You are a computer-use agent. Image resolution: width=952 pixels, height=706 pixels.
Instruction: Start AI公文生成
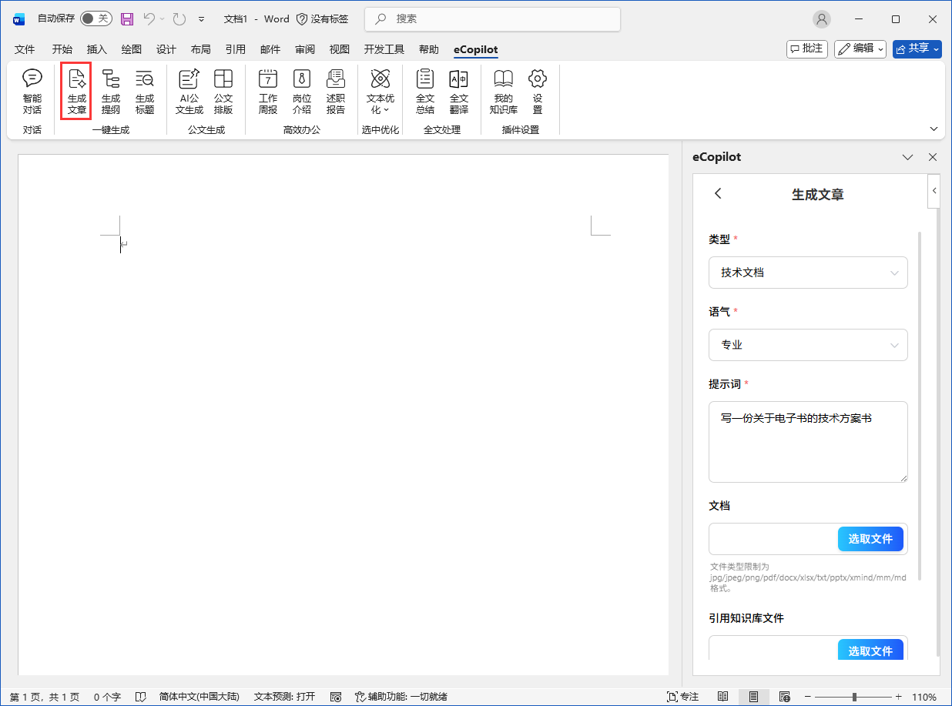(189, 91)
